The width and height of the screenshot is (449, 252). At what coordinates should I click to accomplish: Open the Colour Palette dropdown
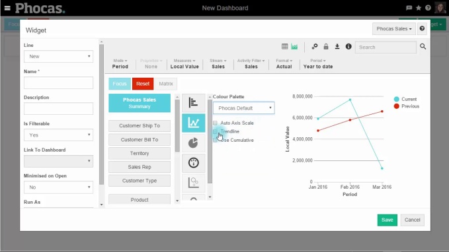coord(244,108)
